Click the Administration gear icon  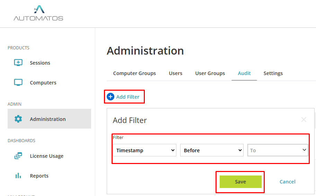click(18, 119)
